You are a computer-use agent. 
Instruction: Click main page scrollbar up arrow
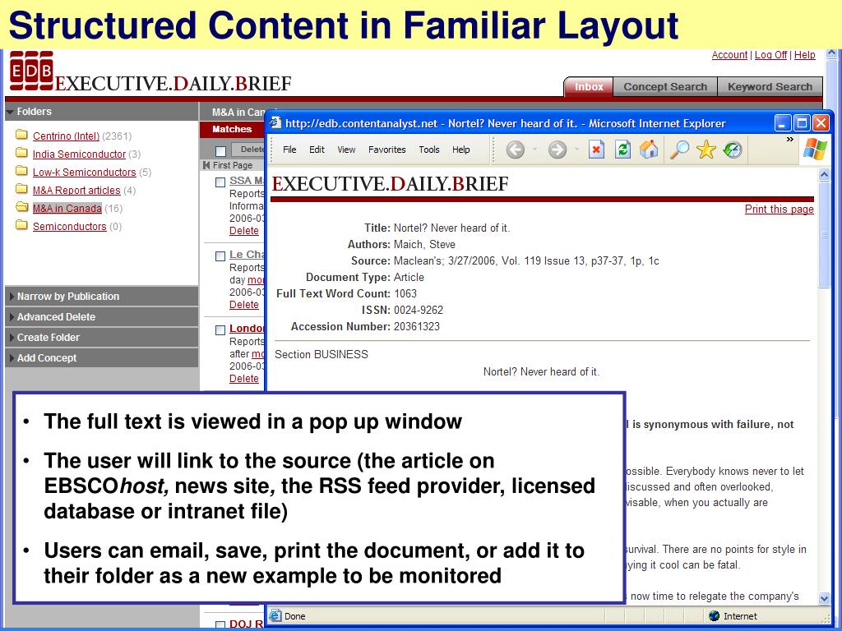832,53
